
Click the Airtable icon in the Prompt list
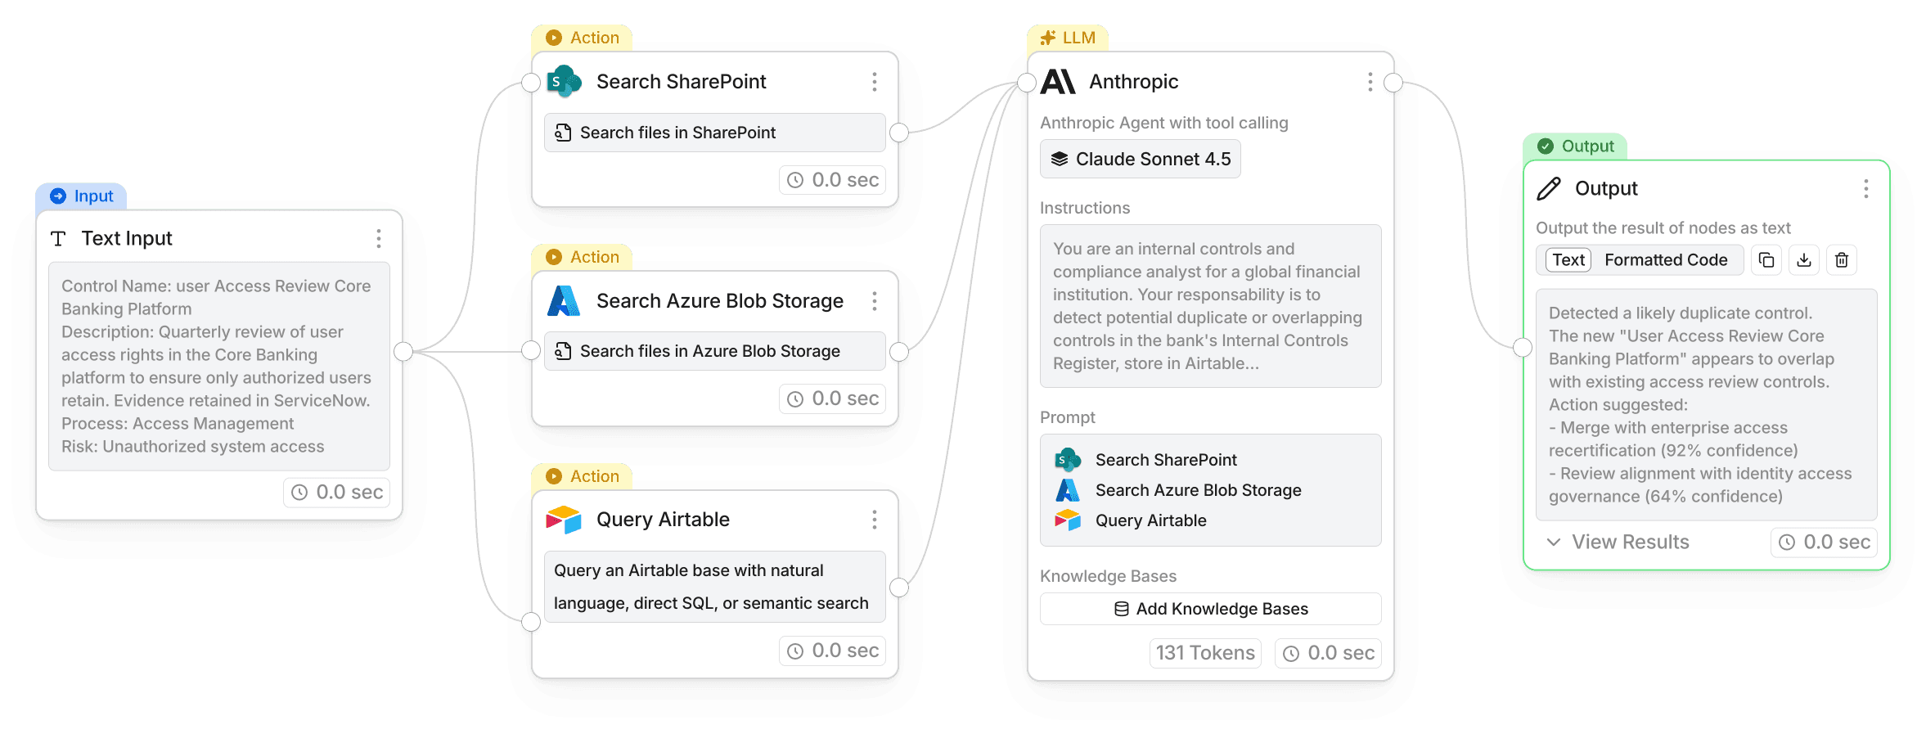pyautogui.click(x=1068, y=520)
